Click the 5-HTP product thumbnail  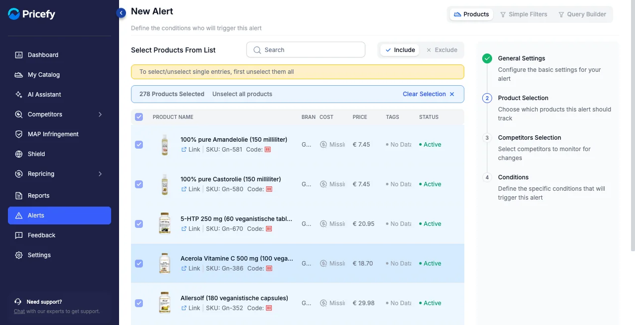165,224
